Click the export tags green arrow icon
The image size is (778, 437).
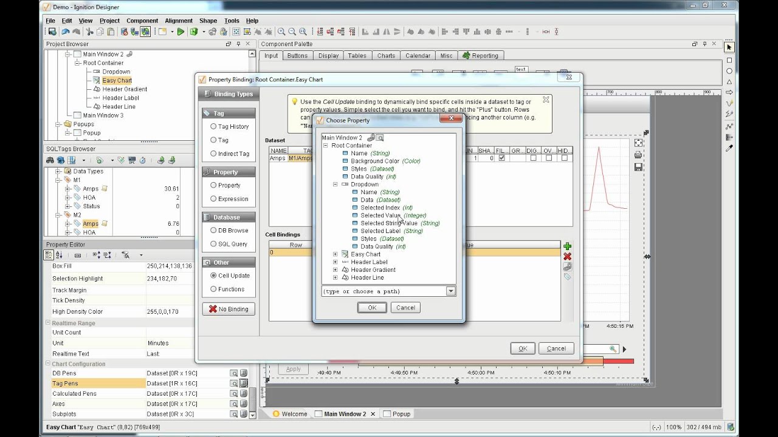point(171,160)
